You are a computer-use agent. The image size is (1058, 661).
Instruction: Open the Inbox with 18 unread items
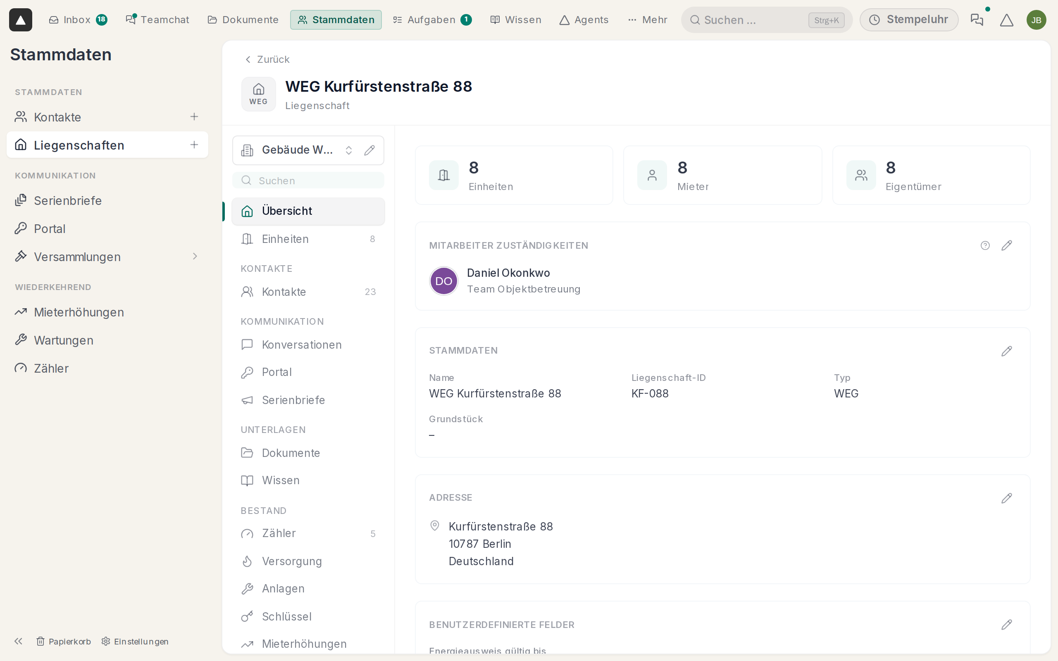[78, 20]
